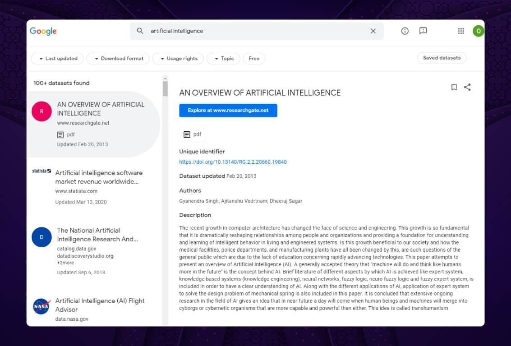Screen dimensions: 511x346
Task: Open the info about Dataset Search icon
Action: click(x=405, y=31)
